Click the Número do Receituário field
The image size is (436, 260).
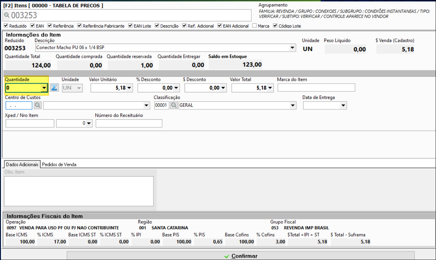coord(129,123)
